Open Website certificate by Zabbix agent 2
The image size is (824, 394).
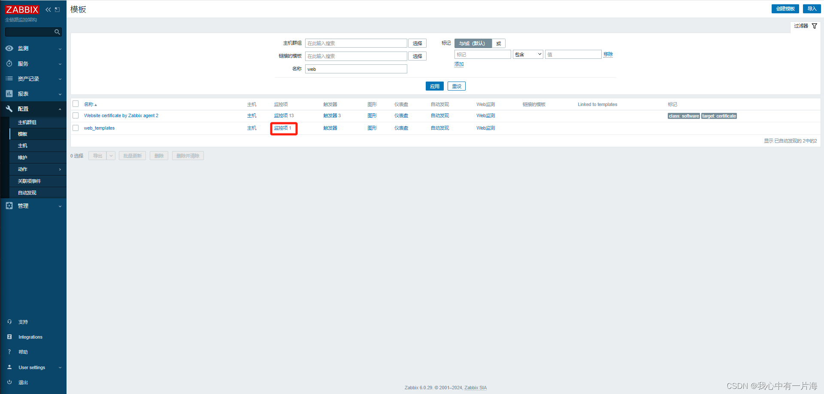[121, 115]
